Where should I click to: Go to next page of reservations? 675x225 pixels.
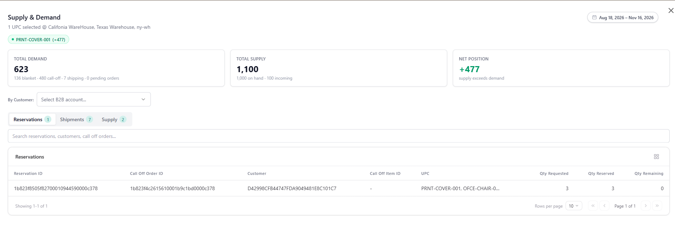click(x=645, y=206)
